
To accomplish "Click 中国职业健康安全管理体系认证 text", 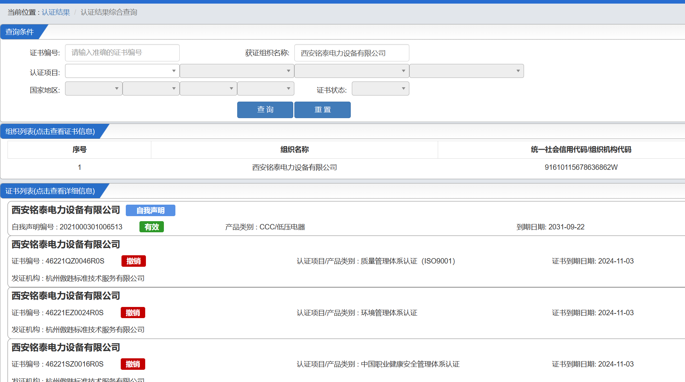I will 410,364.
